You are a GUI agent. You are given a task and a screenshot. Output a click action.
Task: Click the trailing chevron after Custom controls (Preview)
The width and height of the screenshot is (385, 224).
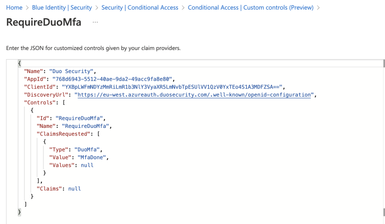tap(318, 8)
